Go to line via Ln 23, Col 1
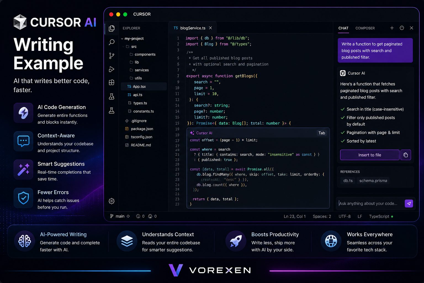Screen dimensions: 424x283 (x=295, y=216)
